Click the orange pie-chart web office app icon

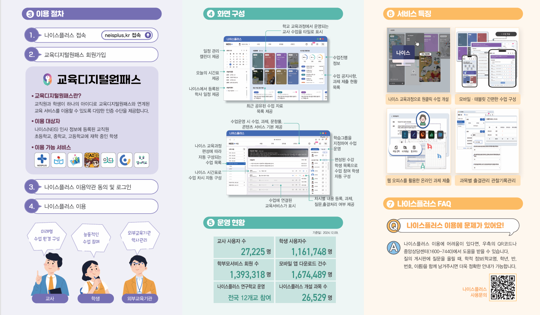point(422,134)
